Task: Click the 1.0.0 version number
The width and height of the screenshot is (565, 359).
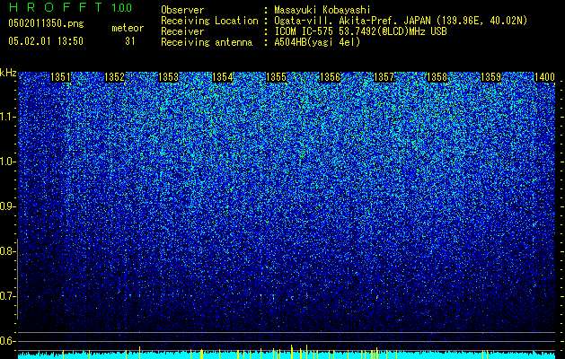Action: tap(121, 7)
